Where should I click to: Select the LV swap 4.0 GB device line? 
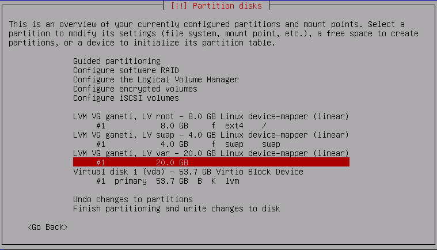pyautogui.click(x=211, y=135)
